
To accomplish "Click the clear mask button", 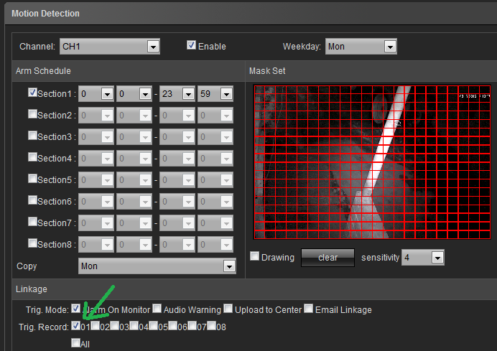I will click(x=328, y=258).
